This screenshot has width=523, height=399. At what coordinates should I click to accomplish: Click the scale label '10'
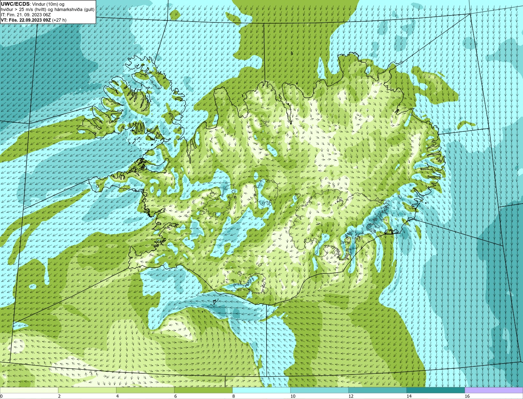click(293, 396)
